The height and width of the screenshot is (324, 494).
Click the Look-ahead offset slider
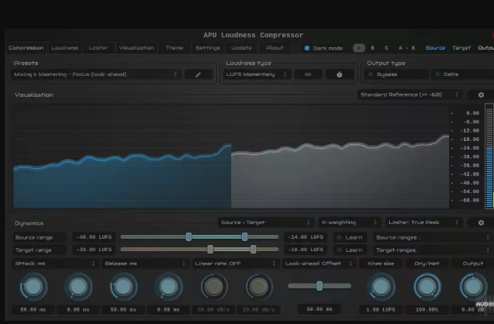coord(319,286)
